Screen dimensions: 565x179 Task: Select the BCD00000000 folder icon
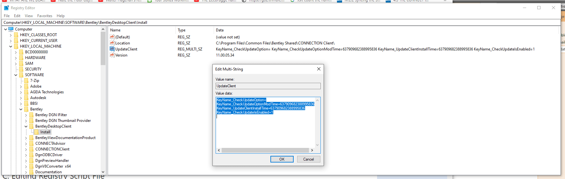[x=21, y=52]
